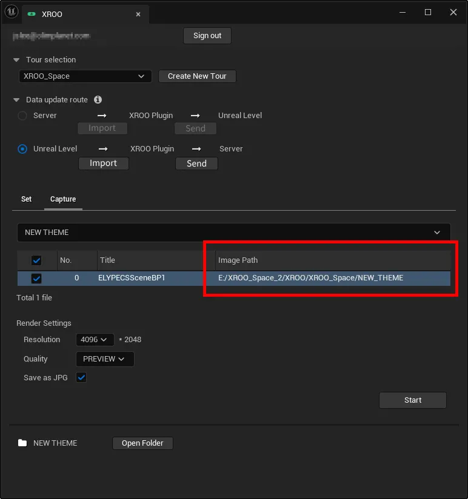
Task: Close the XROO tab
Action: 138,15
